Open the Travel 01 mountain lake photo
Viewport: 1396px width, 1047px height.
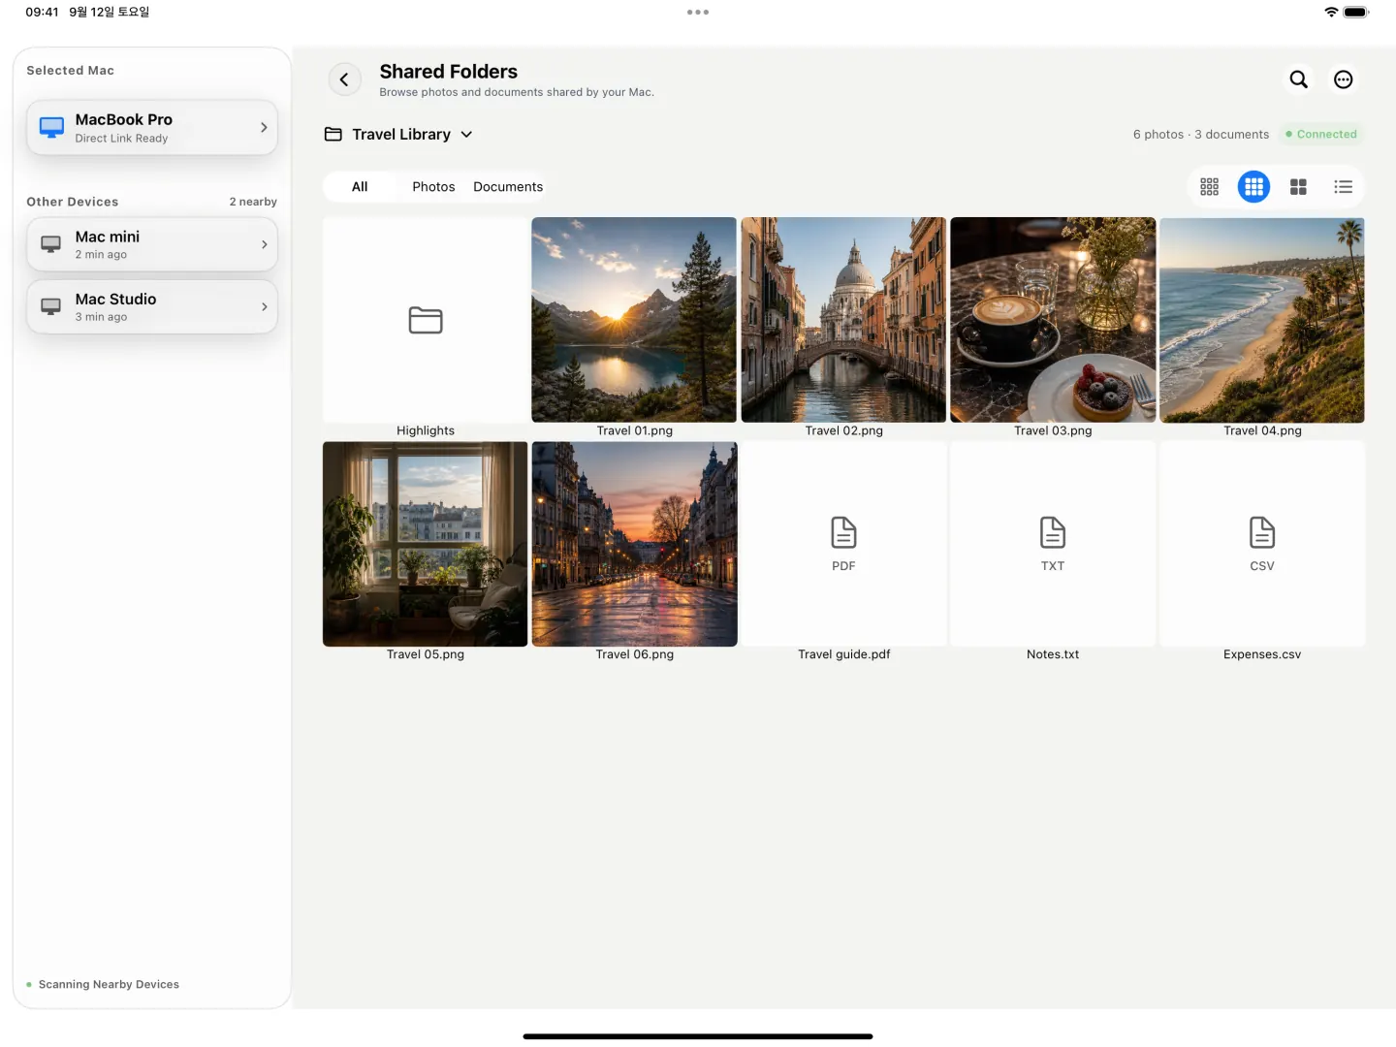[634, 320]
